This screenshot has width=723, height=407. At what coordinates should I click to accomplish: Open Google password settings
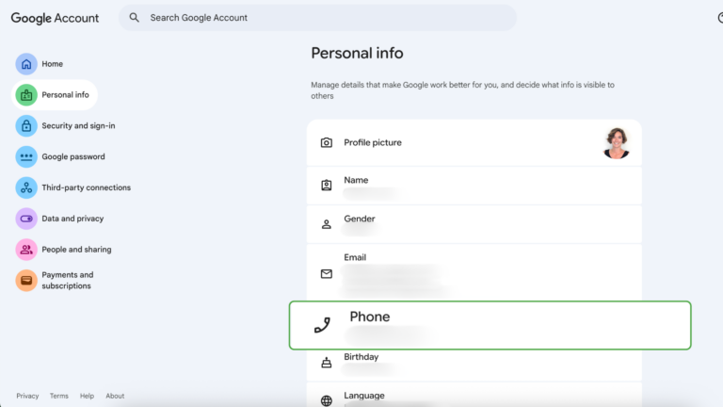pyautogui.click(x=74, y=156)
